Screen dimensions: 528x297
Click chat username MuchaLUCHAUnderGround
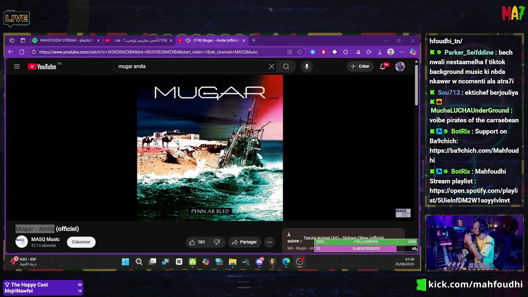tap(470, 110)
